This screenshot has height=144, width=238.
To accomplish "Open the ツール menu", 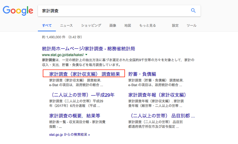I will pyautogui.click(x=192, y=25).
